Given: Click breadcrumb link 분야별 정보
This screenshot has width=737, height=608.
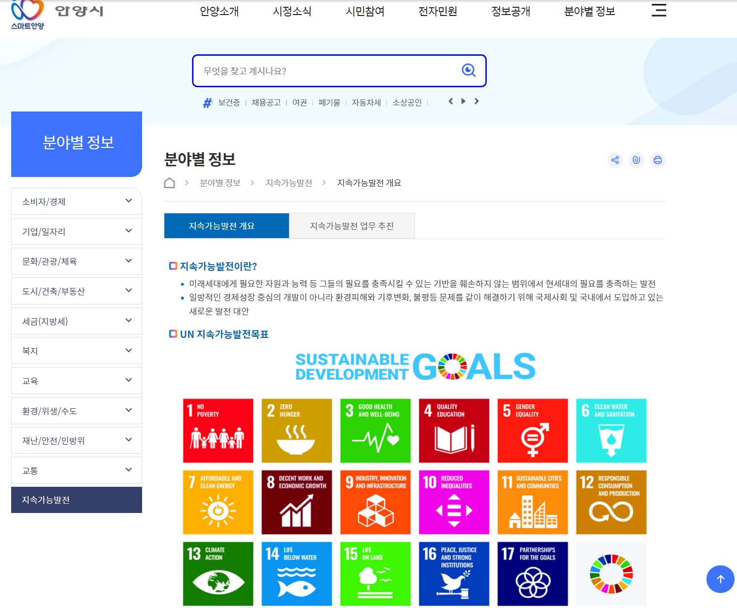Looking at the screenshot, I should (220, 183).
